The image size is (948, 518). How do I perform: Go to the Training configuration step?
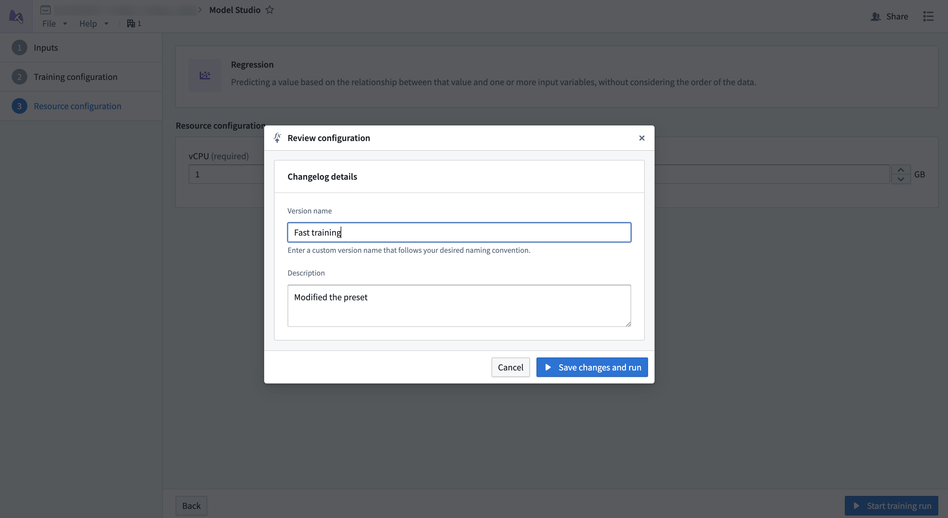(x=75, y=77)
